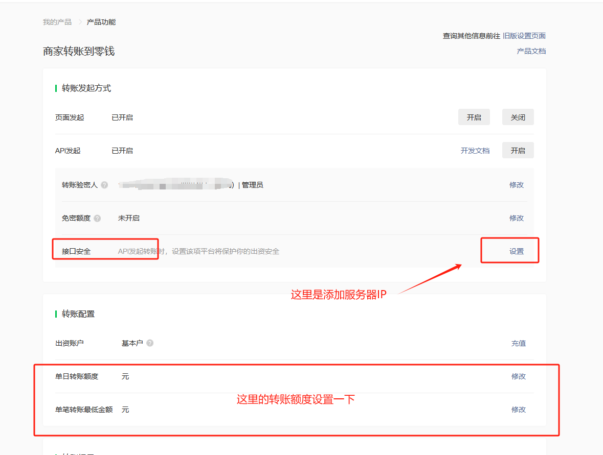Click 修改 for 免密额度

tap(517, 218)
